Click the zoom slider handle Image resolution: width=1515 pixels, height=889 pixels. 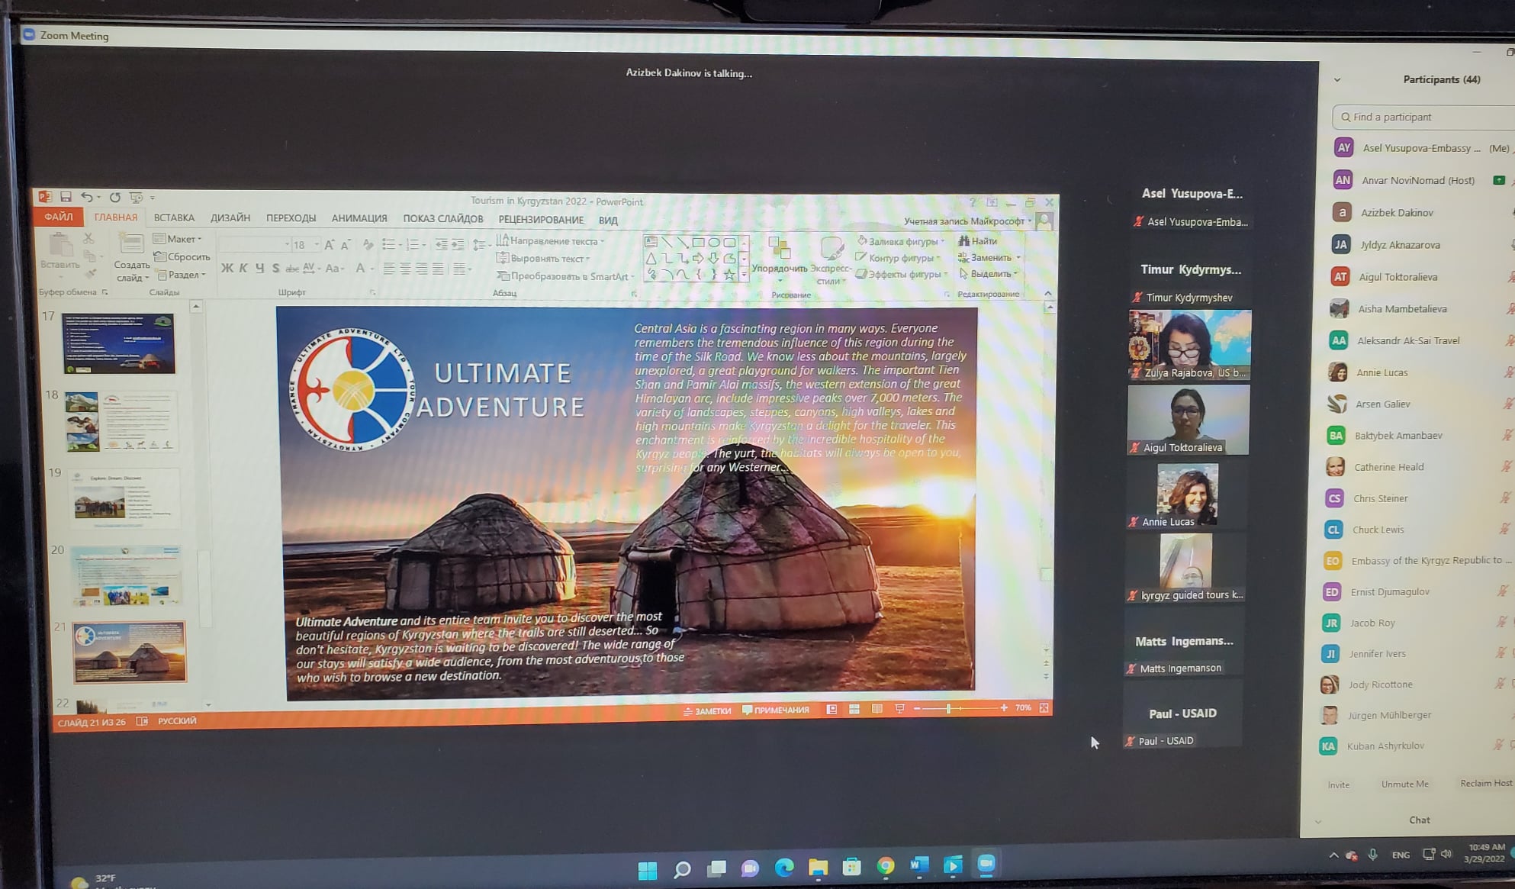pos(948,709)
